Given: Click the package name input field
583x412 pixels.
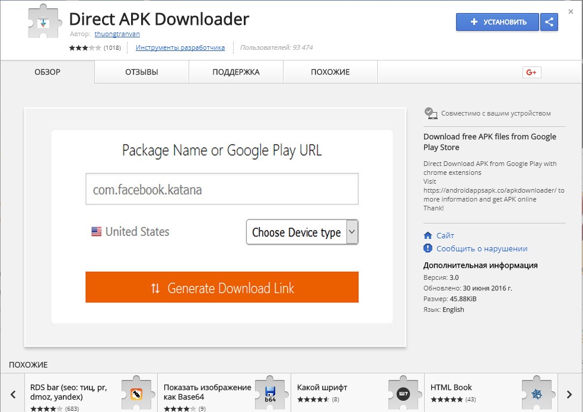Looking at the screenshot, I should [222, 189].
